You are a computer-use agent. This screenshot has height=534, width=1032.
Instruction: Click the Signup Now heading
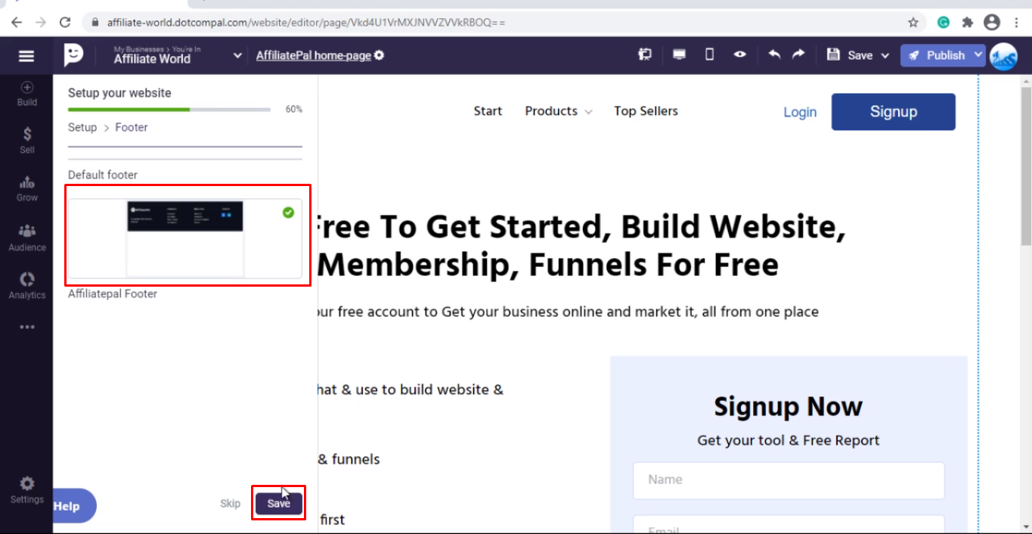click(789, 406)
